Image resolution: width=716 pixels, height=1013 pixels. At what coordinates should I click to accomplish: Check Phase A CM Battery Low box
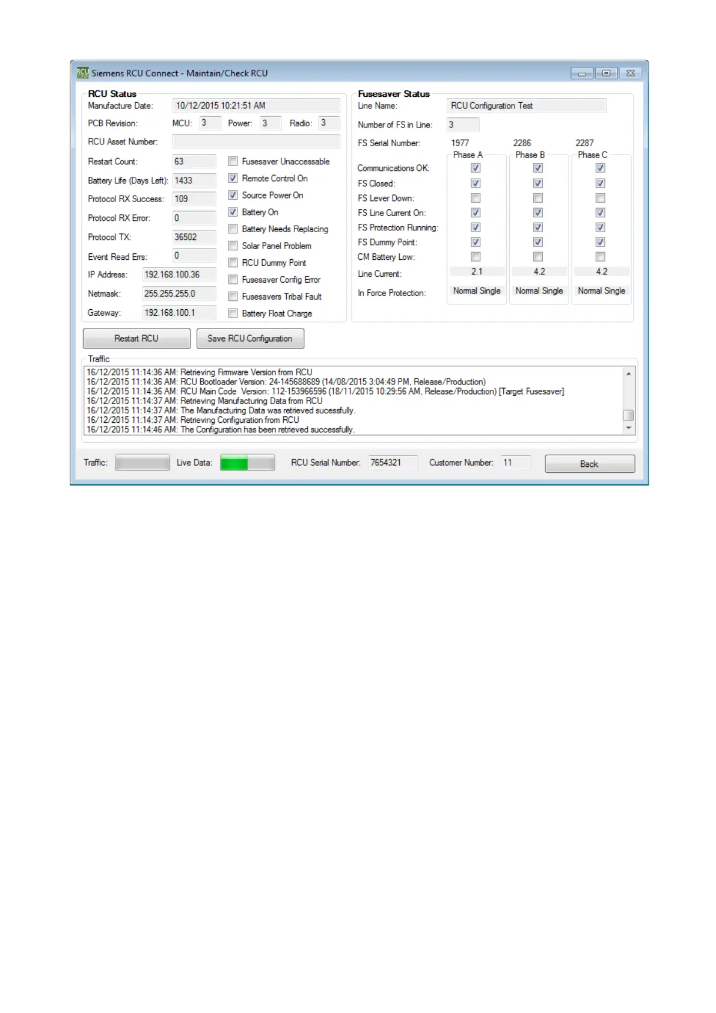(x=476, y=257)
